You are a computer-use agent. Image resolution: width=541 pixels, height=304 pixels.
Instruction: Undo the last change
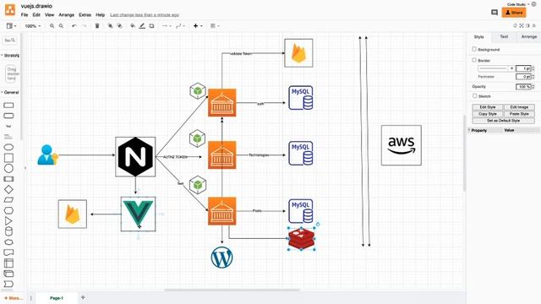tap(74, 26)
